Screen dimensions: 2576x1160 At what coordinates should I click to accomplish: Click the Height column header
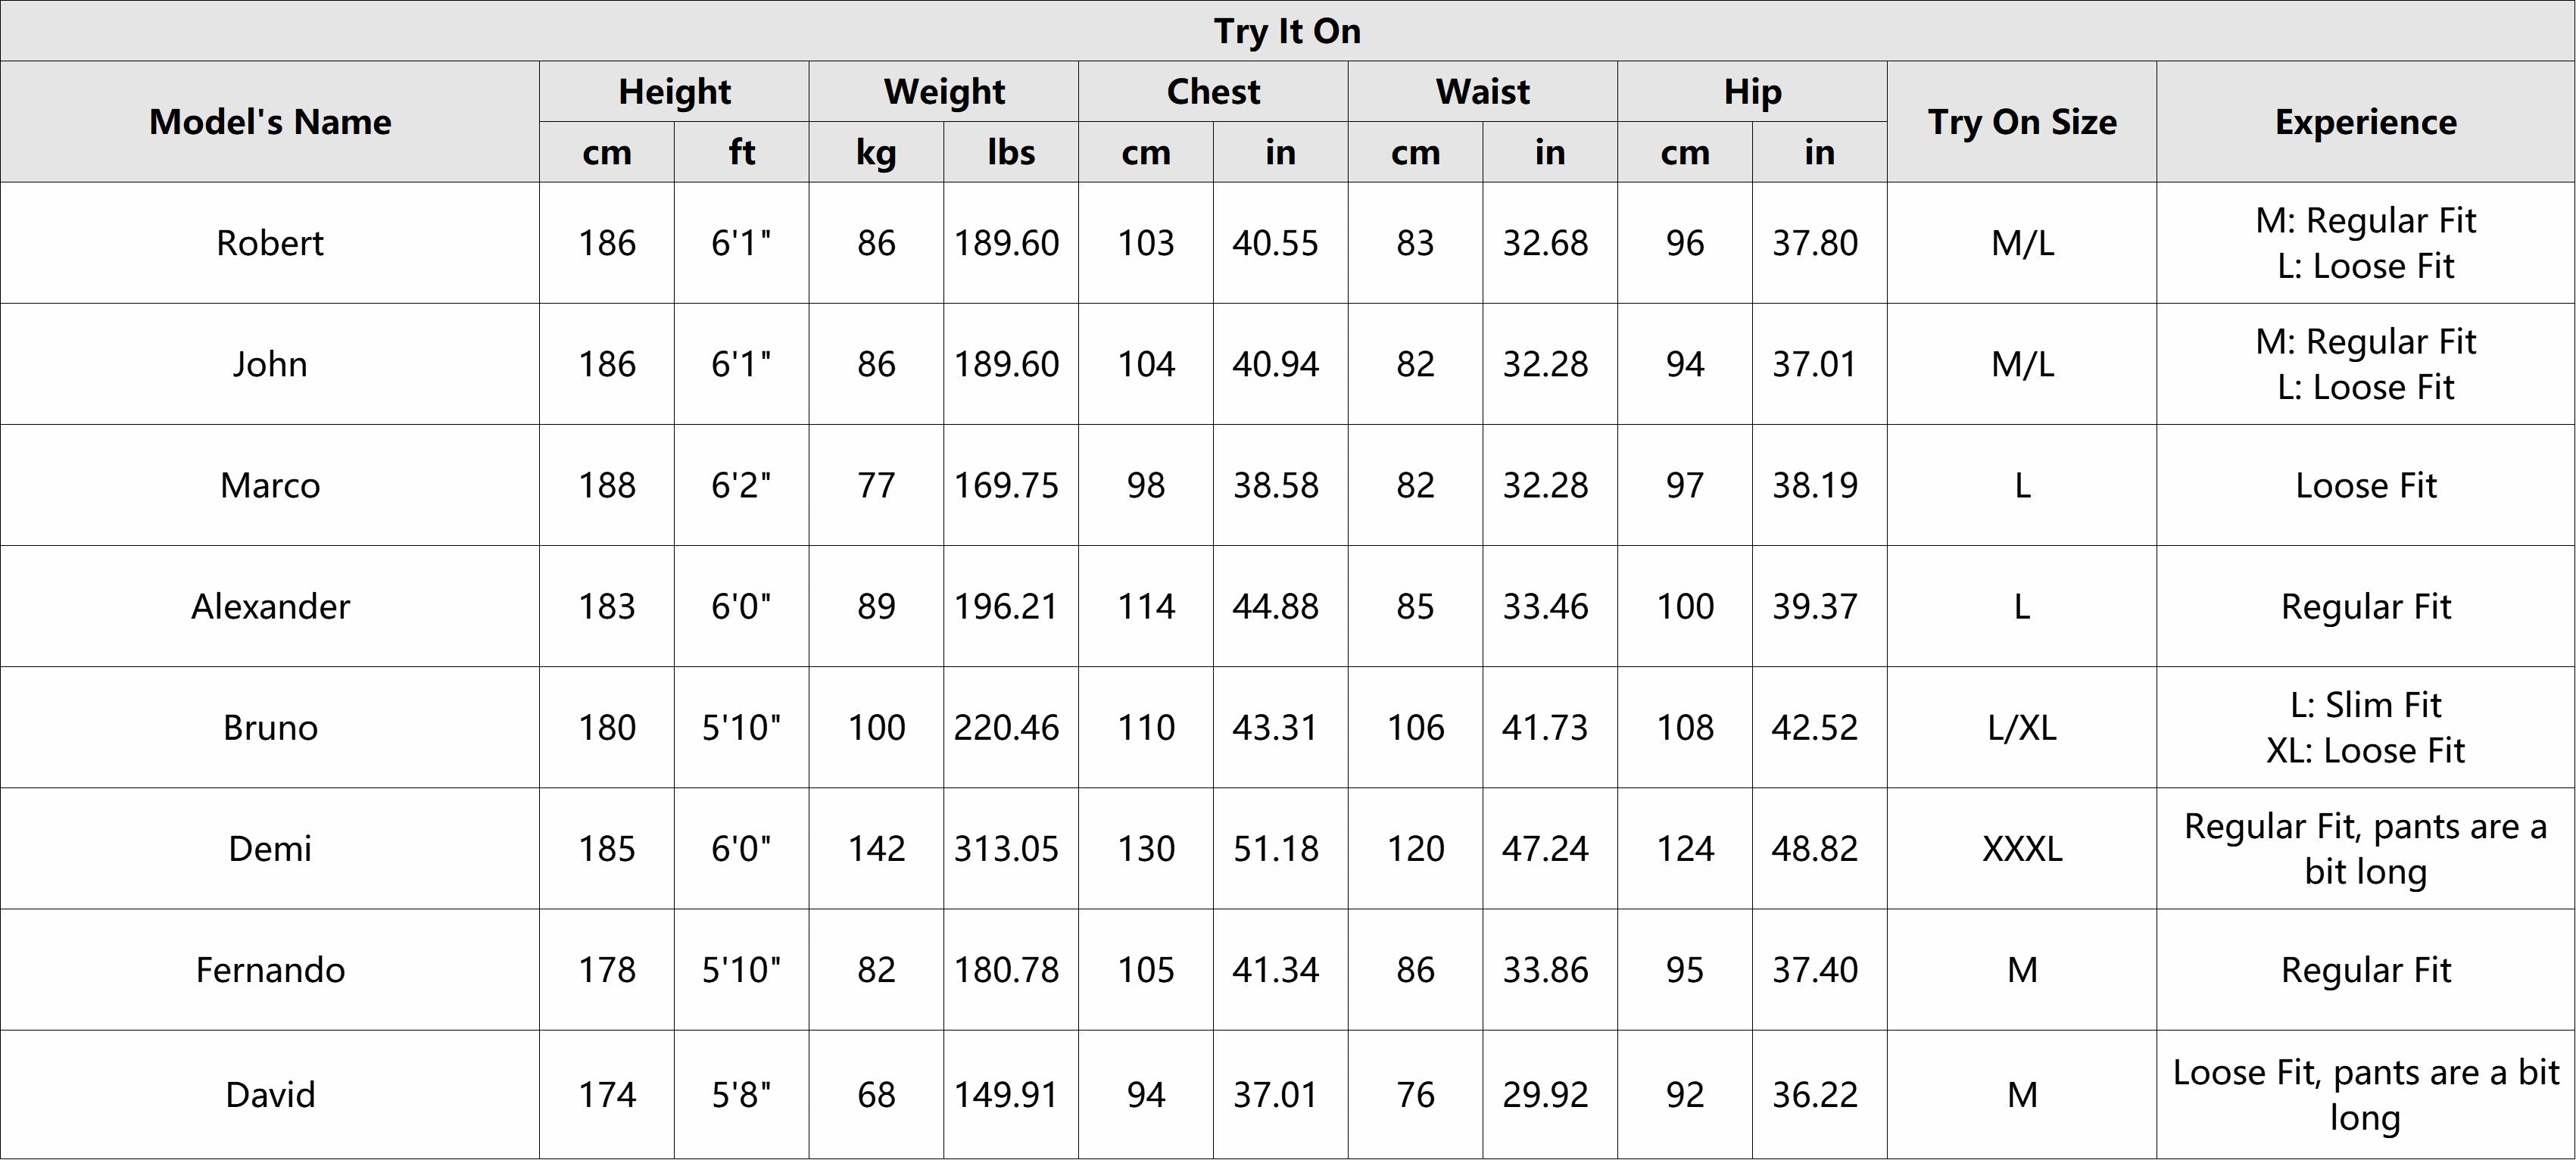tap(674, 92)
